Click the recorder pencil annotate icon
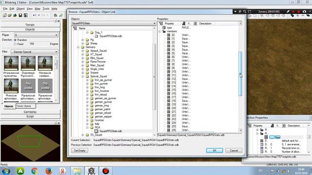 (x=288, y=12)
